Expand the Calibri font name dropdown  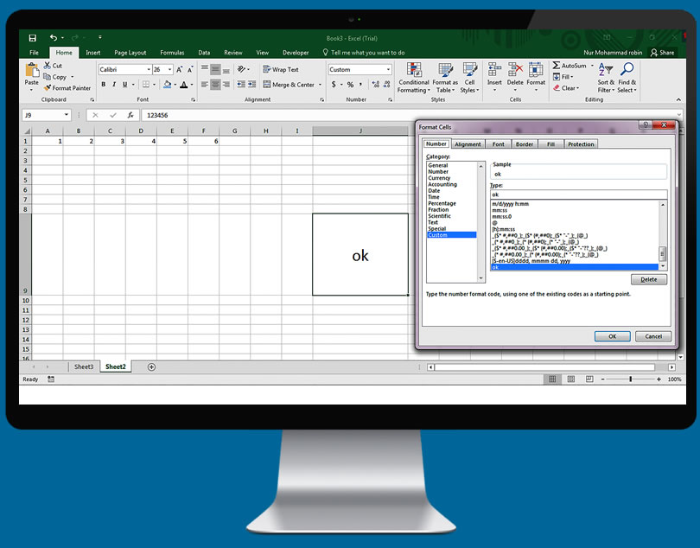[x=148, y=70]
